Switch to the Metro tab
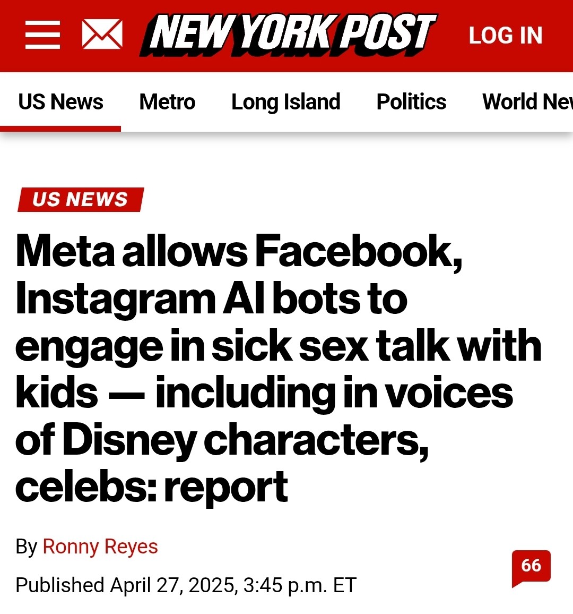 tap(167, 102)
